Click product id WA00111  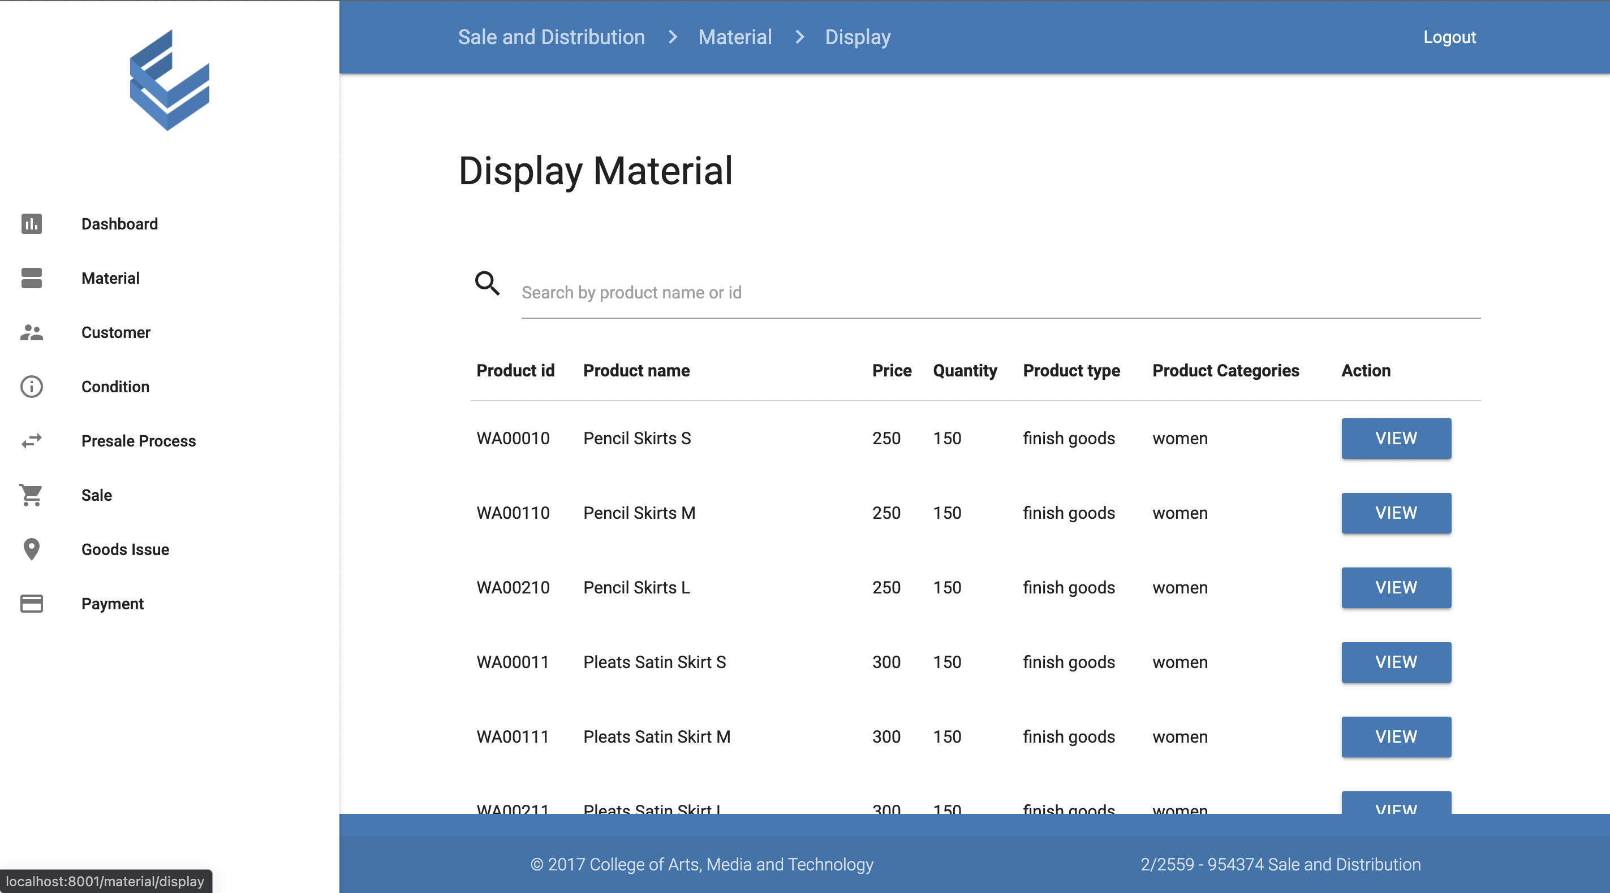tap(513, 737)
